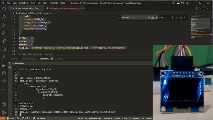Run the Python file with play button

tap(197, 8)
